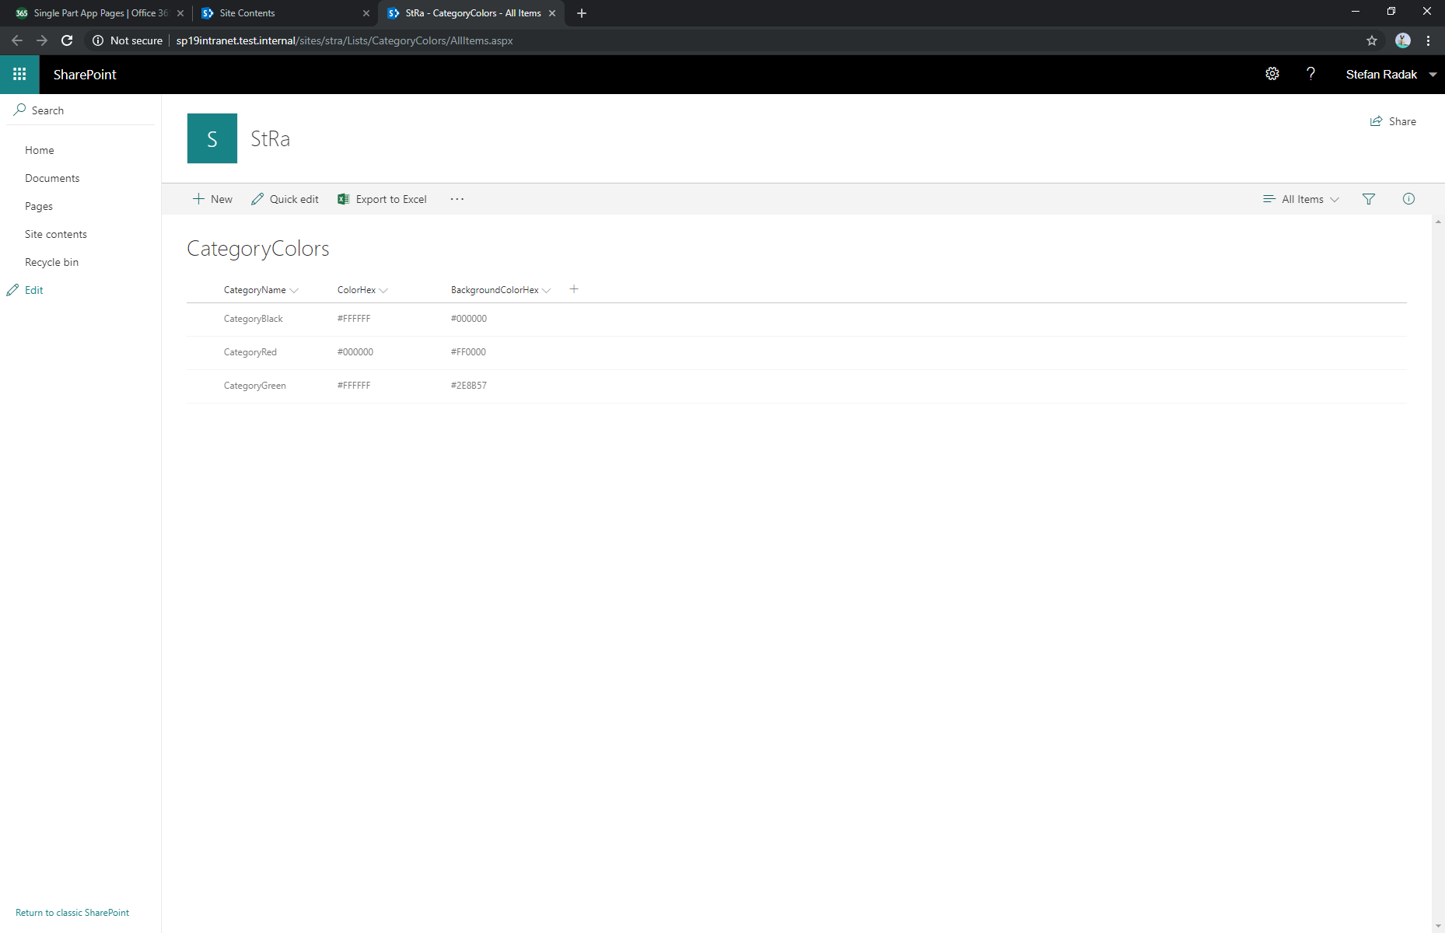The width and height of the screenshot is (1445, 933).
Task: Go to Home in left navigation
Action: coord(40,150)
